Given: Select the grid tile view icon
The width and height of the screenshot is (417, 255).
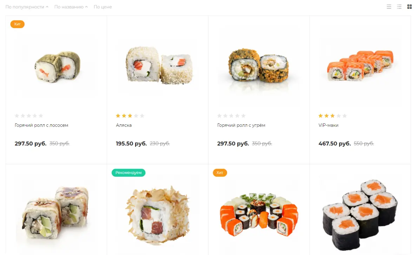Looking at the screenshot, I should 410,7.
